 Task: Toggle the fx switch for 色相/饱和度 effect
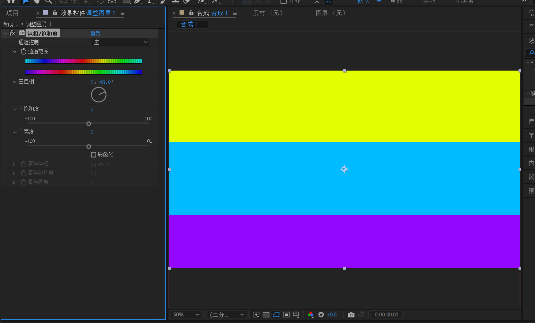(12, 33)
